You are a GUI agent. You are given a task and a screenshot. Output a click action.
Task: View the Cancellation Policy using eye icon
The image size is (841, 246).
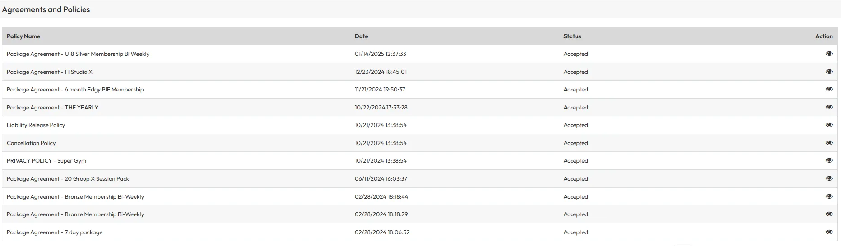(829, 143)
